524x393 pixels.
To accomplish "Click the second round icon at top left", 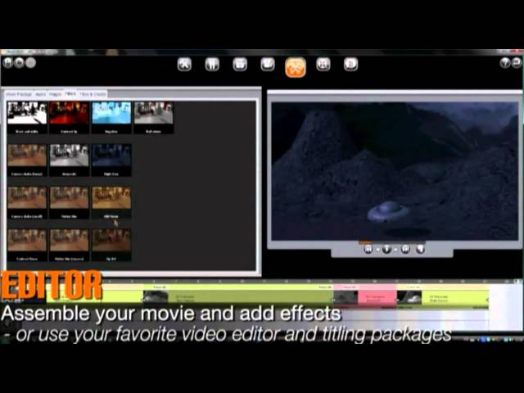I will click(x=20, y=62).
